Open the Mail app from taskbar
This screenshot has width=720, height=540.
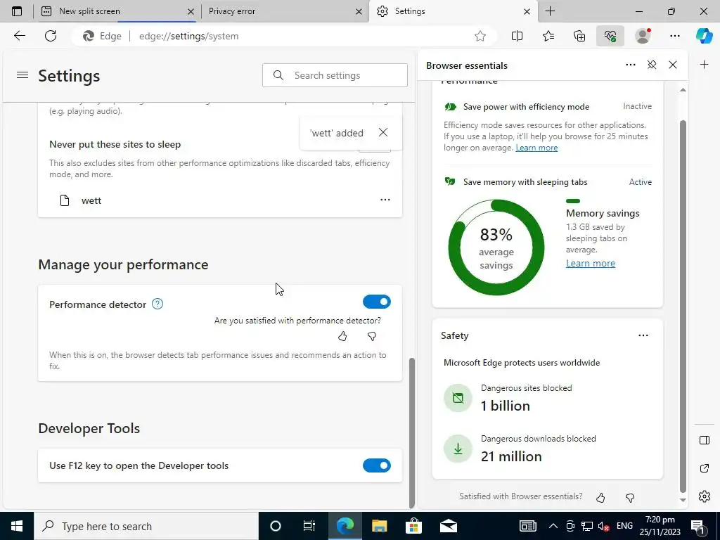tap(448, 526)
